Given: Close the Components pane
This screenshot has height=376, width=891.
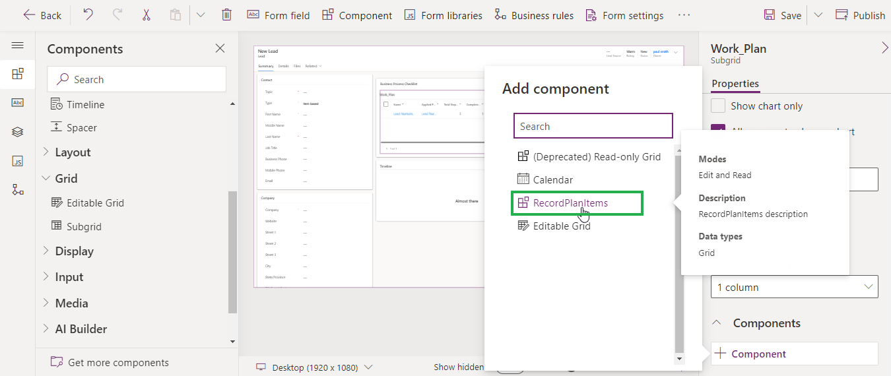Looking at the screenshot, I should tap(220, 48).
